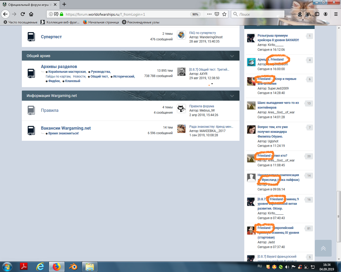This screenshot has width=341, height=272.
Task: Open FAQ по супертесту topic
Action: (x=202, y=33)
